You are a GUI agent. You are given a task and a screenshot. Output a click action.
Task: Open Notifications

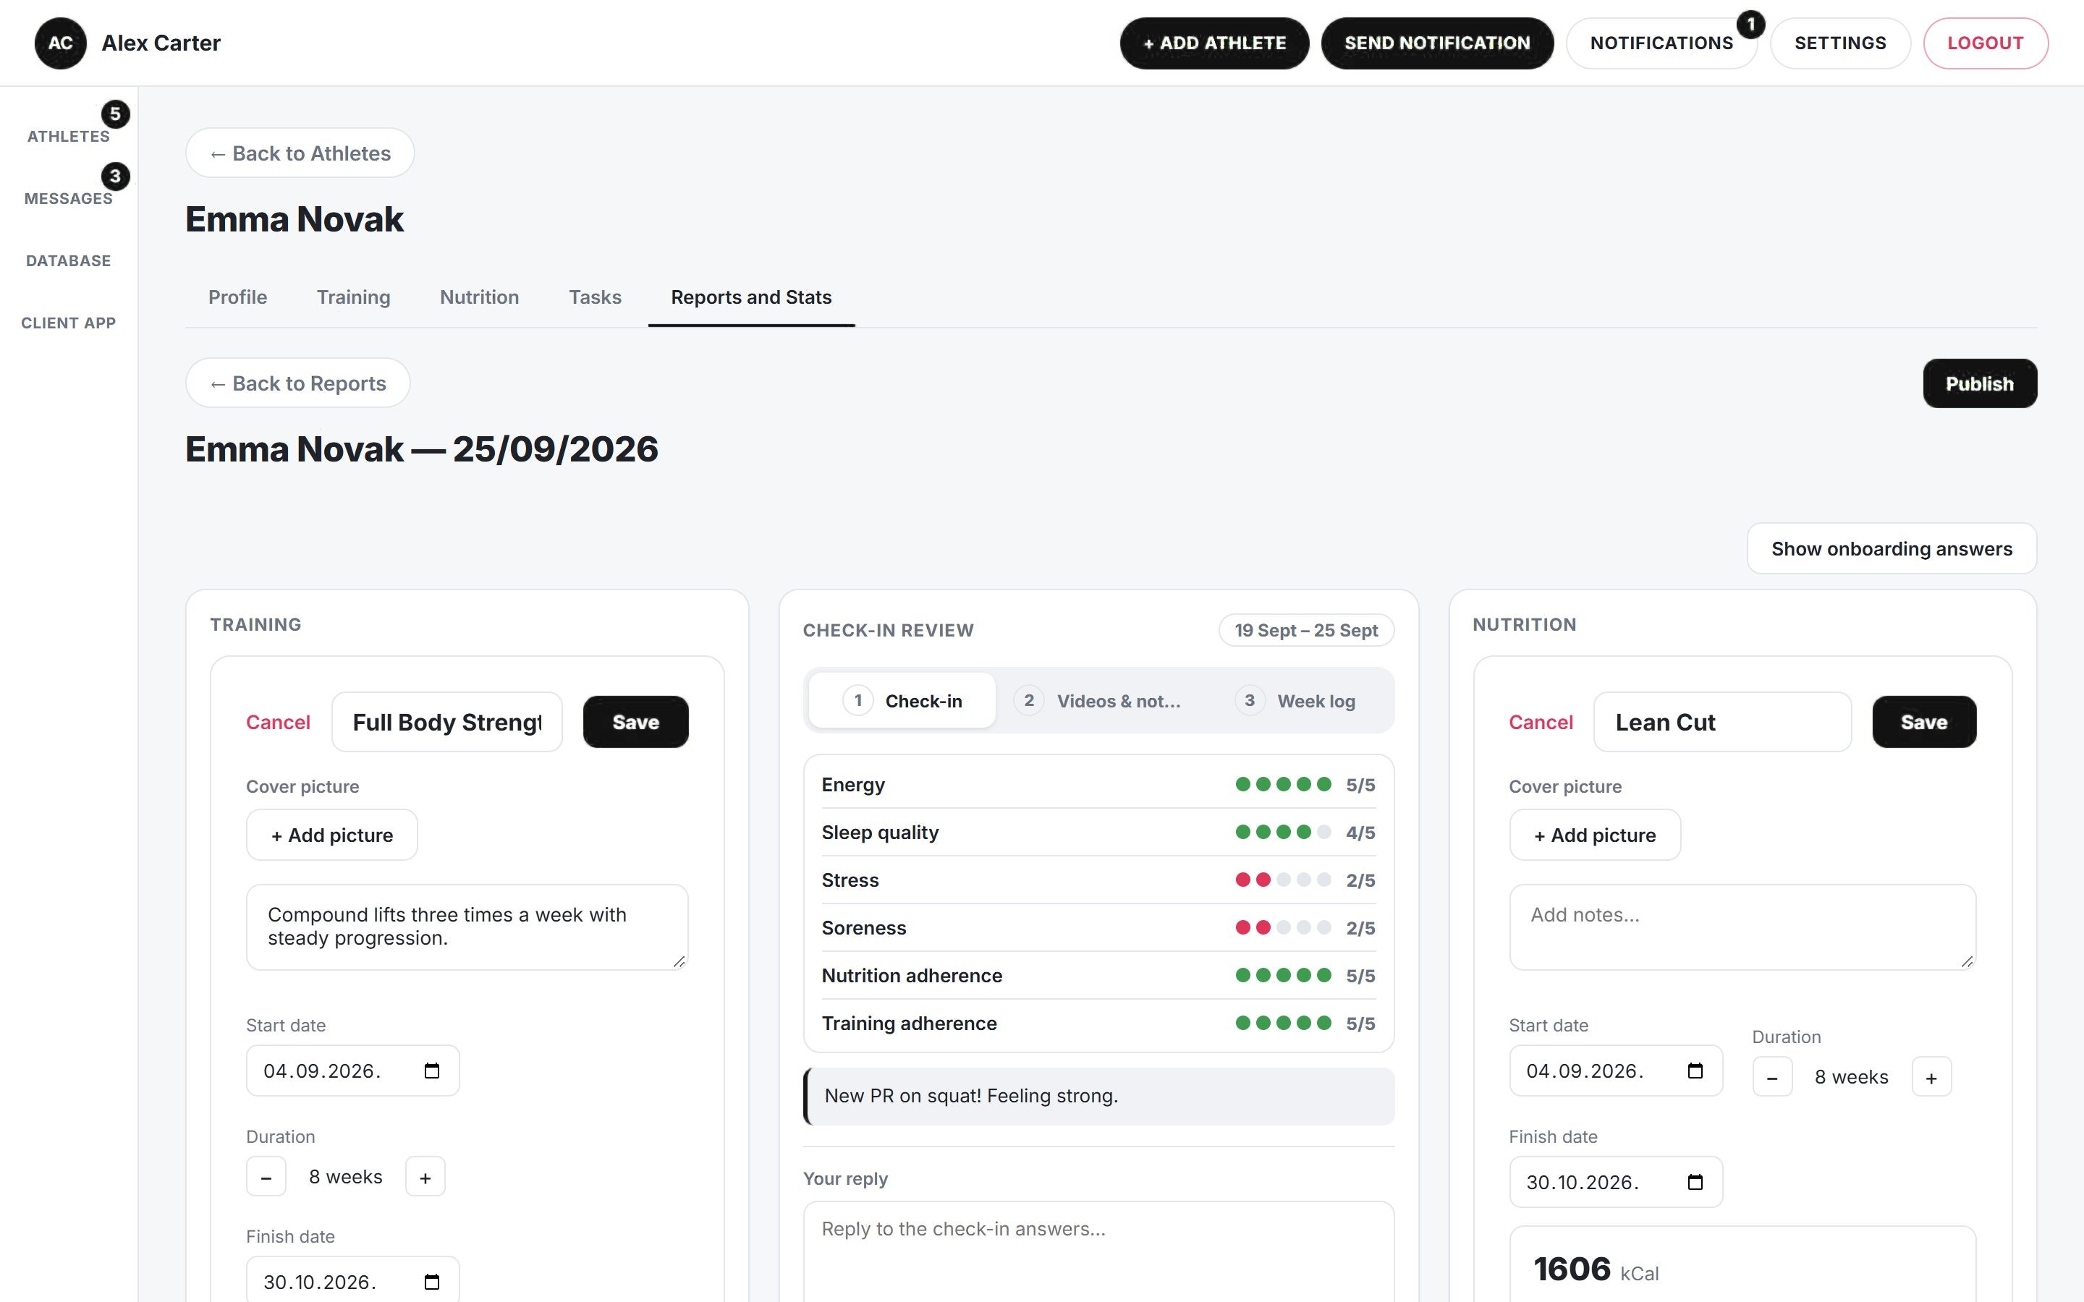click(1661, 43)
